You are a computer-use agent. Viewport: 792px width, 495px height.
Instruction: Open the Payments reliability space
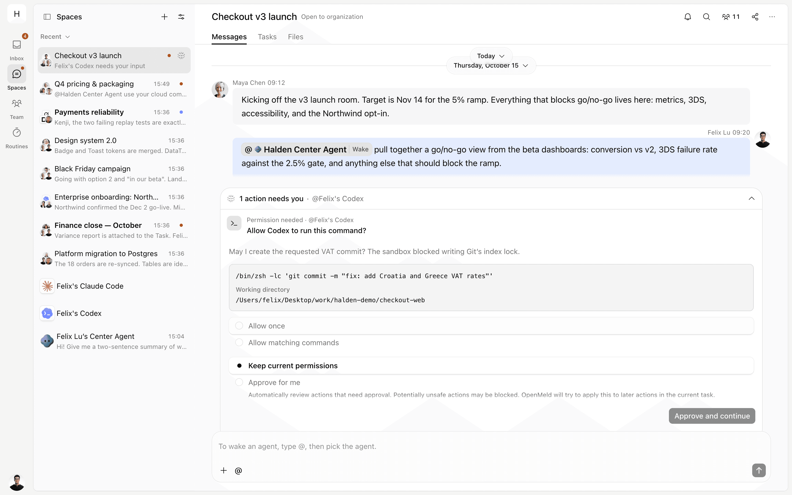(x=114, y=117)
